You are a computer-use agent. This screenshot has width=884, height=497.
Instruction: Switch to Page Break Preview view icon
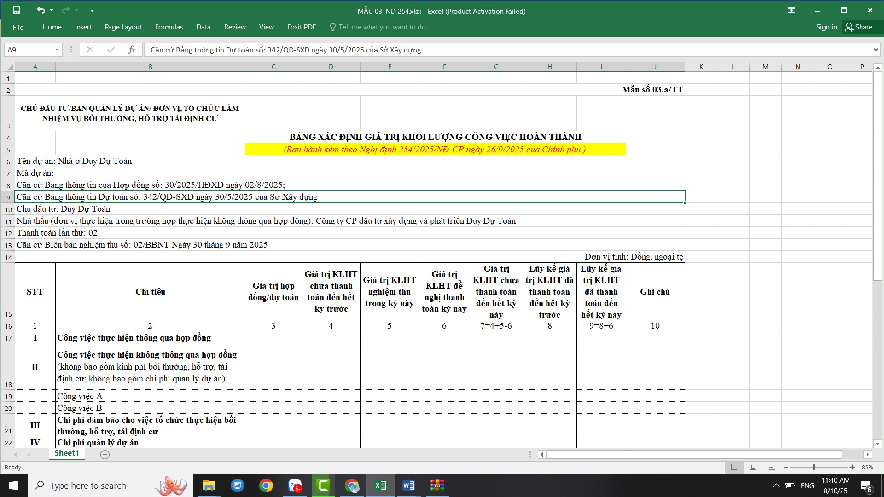click(772, 467)
